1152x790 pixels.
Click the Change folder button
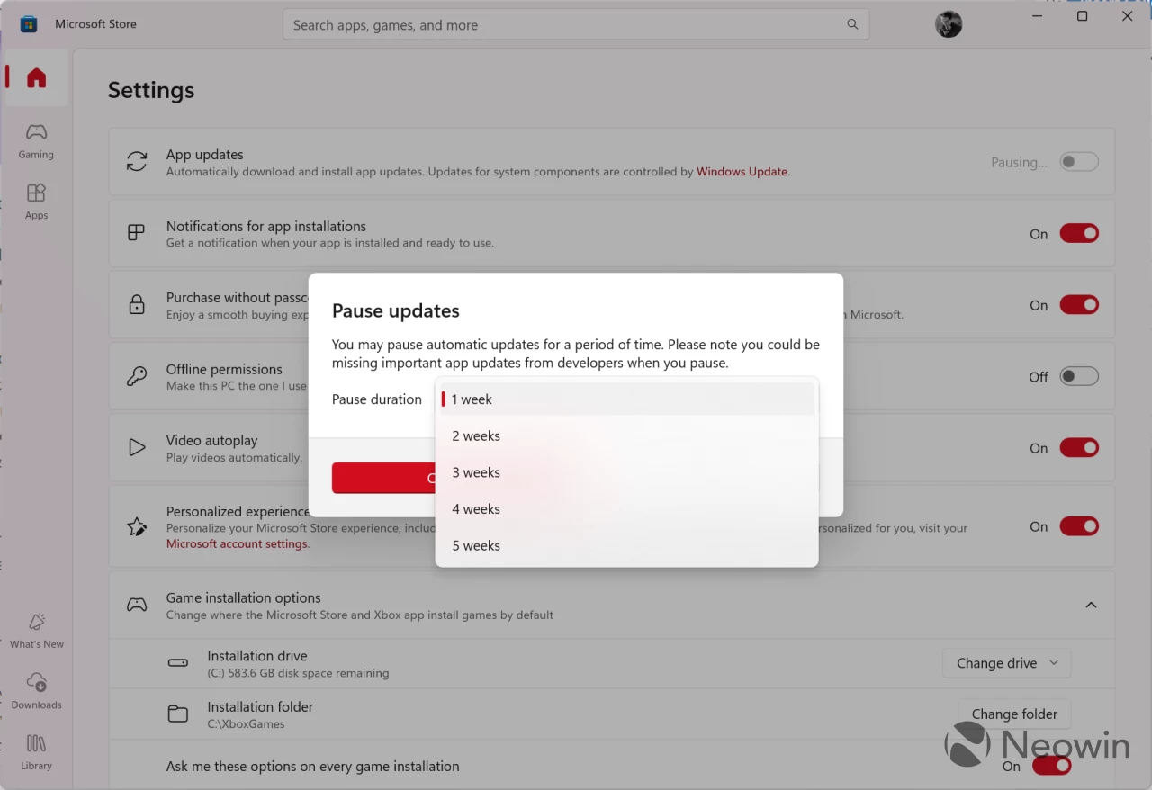pos(1014,714)
